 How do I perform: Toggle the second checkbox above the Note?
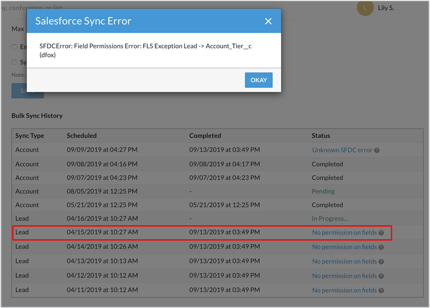14,63
